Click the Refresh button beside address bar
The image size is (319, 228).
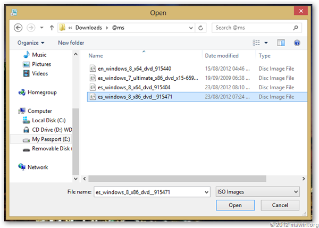tap(202, 27)
